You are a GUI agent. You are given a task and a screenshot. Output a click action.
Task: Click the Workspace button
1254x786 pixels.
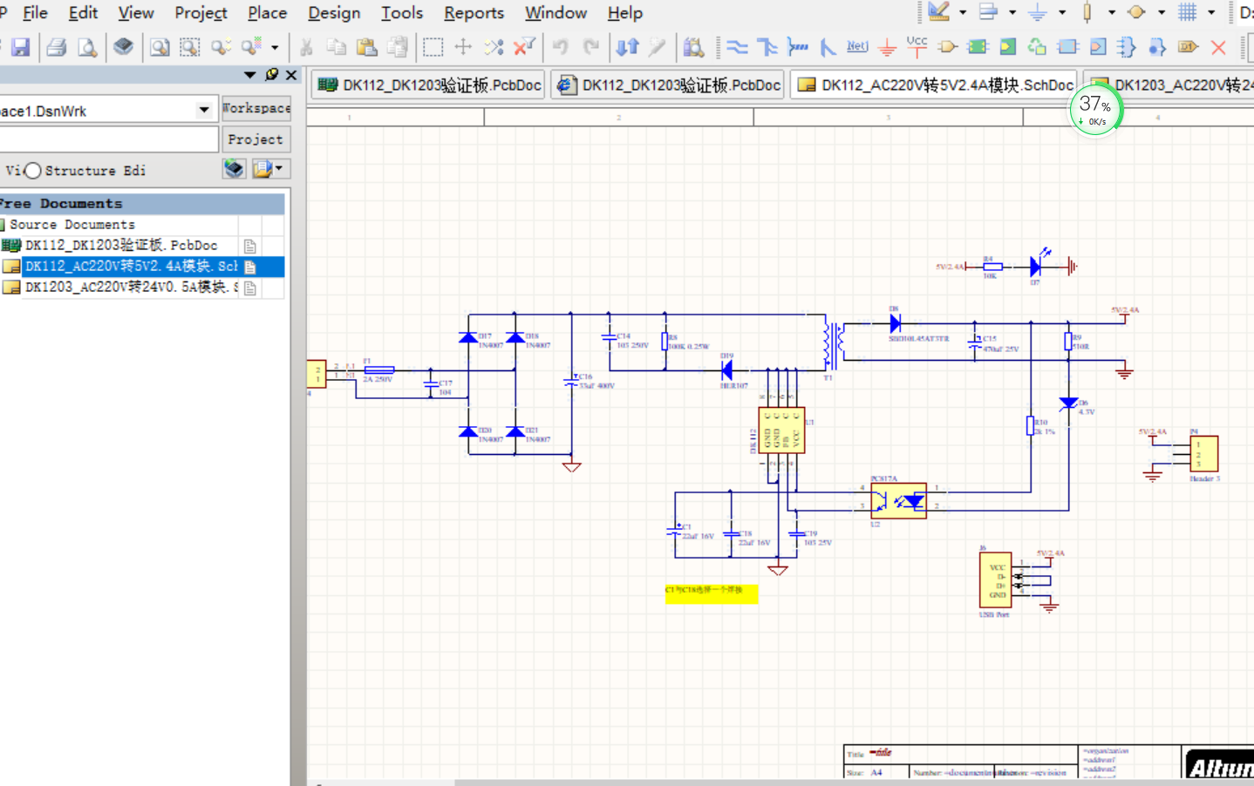(256, 108)
